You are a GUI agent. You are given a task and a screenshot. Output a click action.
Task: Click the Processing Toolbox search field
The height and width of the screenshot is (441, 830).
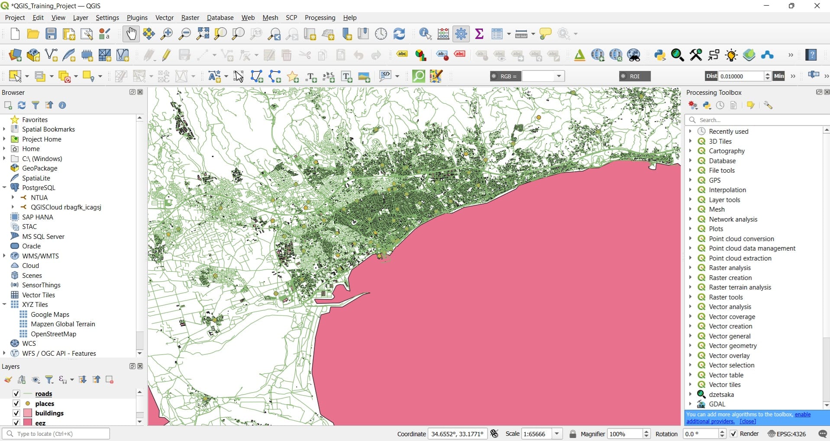758,120
